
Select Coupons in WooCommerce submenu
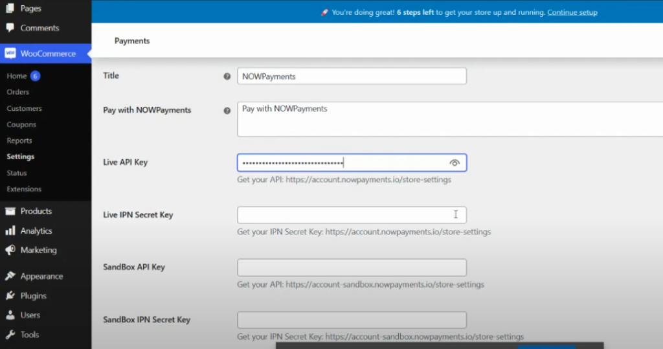click(x=21, y=124)
